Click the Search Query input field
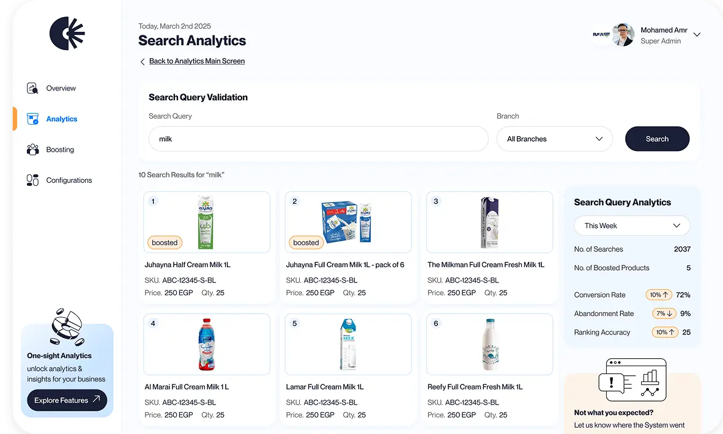Image resolution: width=723 pixels, height=434 pixels. pos(318,139)
